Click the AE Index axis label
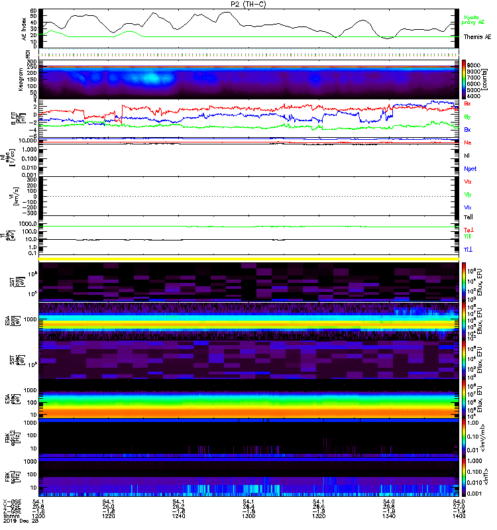 click(24, 29)
